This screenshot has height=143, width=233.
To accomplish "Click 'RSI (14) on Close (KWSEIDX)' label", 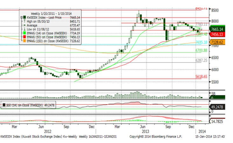I will pos(25,105).
